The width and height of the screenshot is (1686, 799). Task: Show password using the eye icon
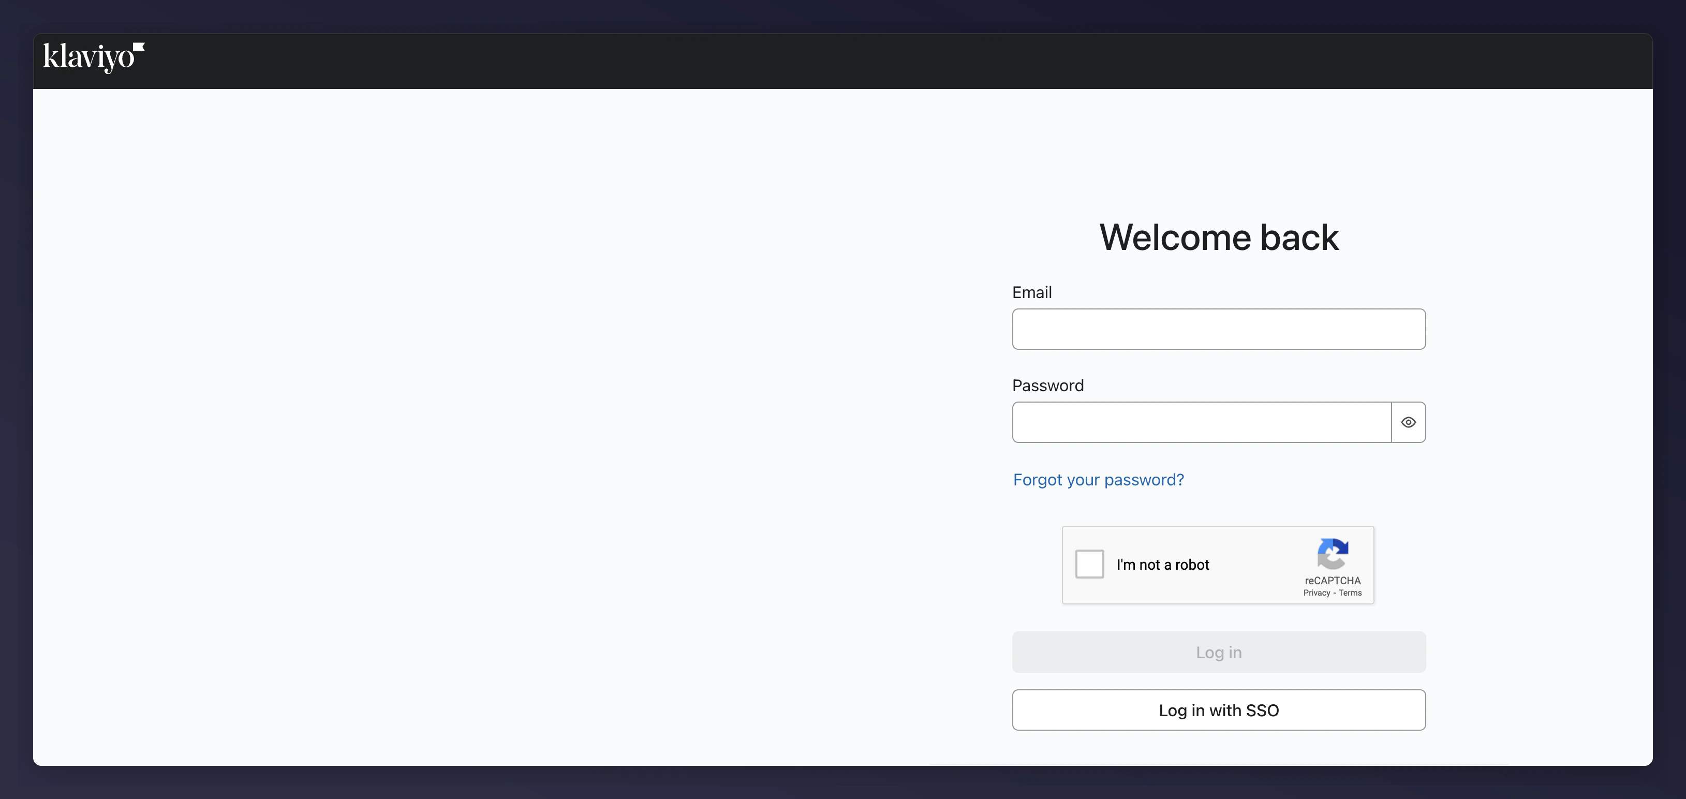click(1408, 422)
